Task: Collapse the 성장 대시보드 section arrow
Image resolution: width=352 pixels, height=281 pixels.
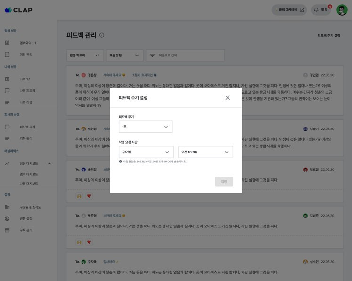Action: click(x=49, y=163)
